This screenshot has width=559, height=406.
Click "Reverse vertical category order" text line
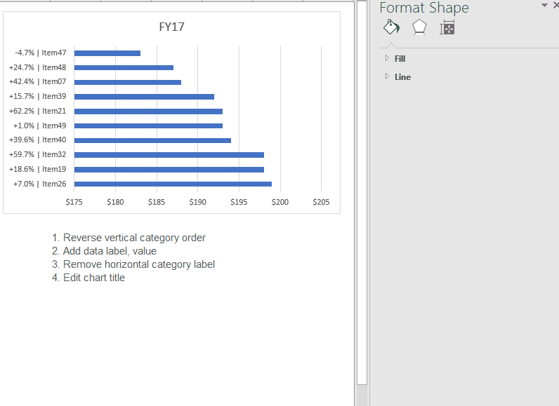[134, 238]
